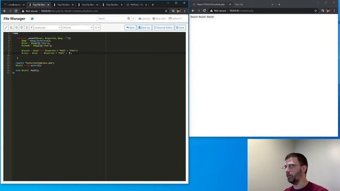This screenshot has height=191, width=340.
Task: Click the Back button in the editor
Action: click(x=130, y=28)
